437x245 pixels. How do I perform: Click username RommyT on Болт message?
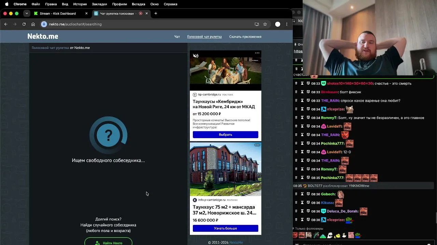(329, 118)
